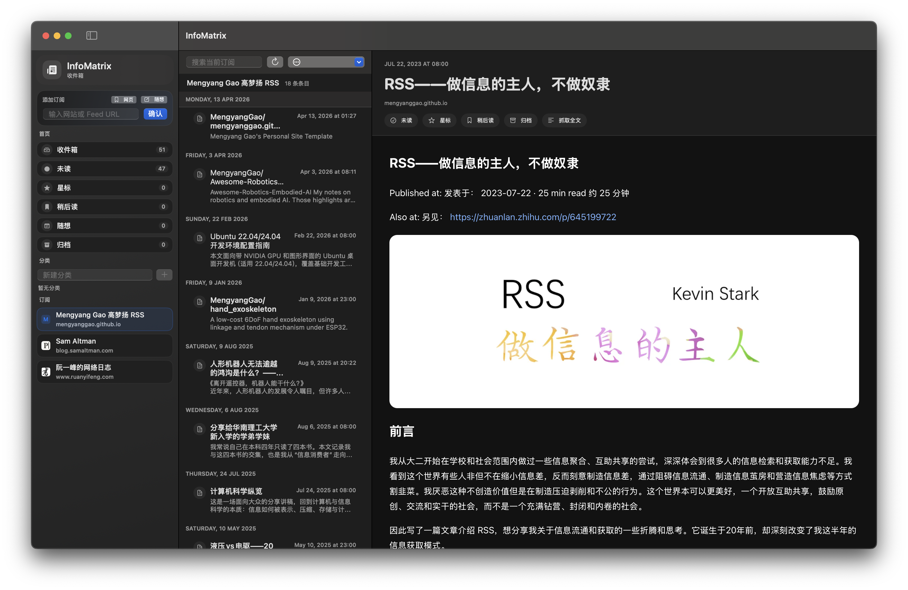The image size is (908, 590).
Task: Confirm the feed URL with 确认 button
Action: (155, 114)
